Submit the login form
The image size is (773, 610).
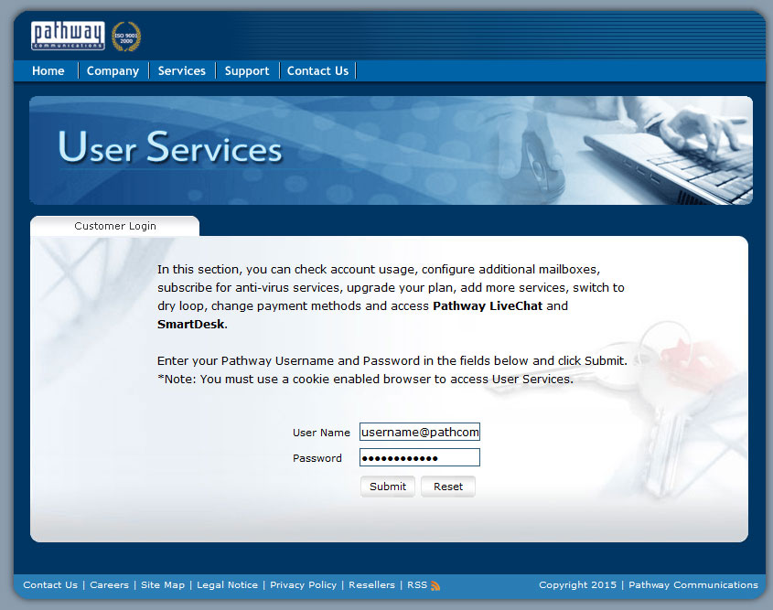388,487
